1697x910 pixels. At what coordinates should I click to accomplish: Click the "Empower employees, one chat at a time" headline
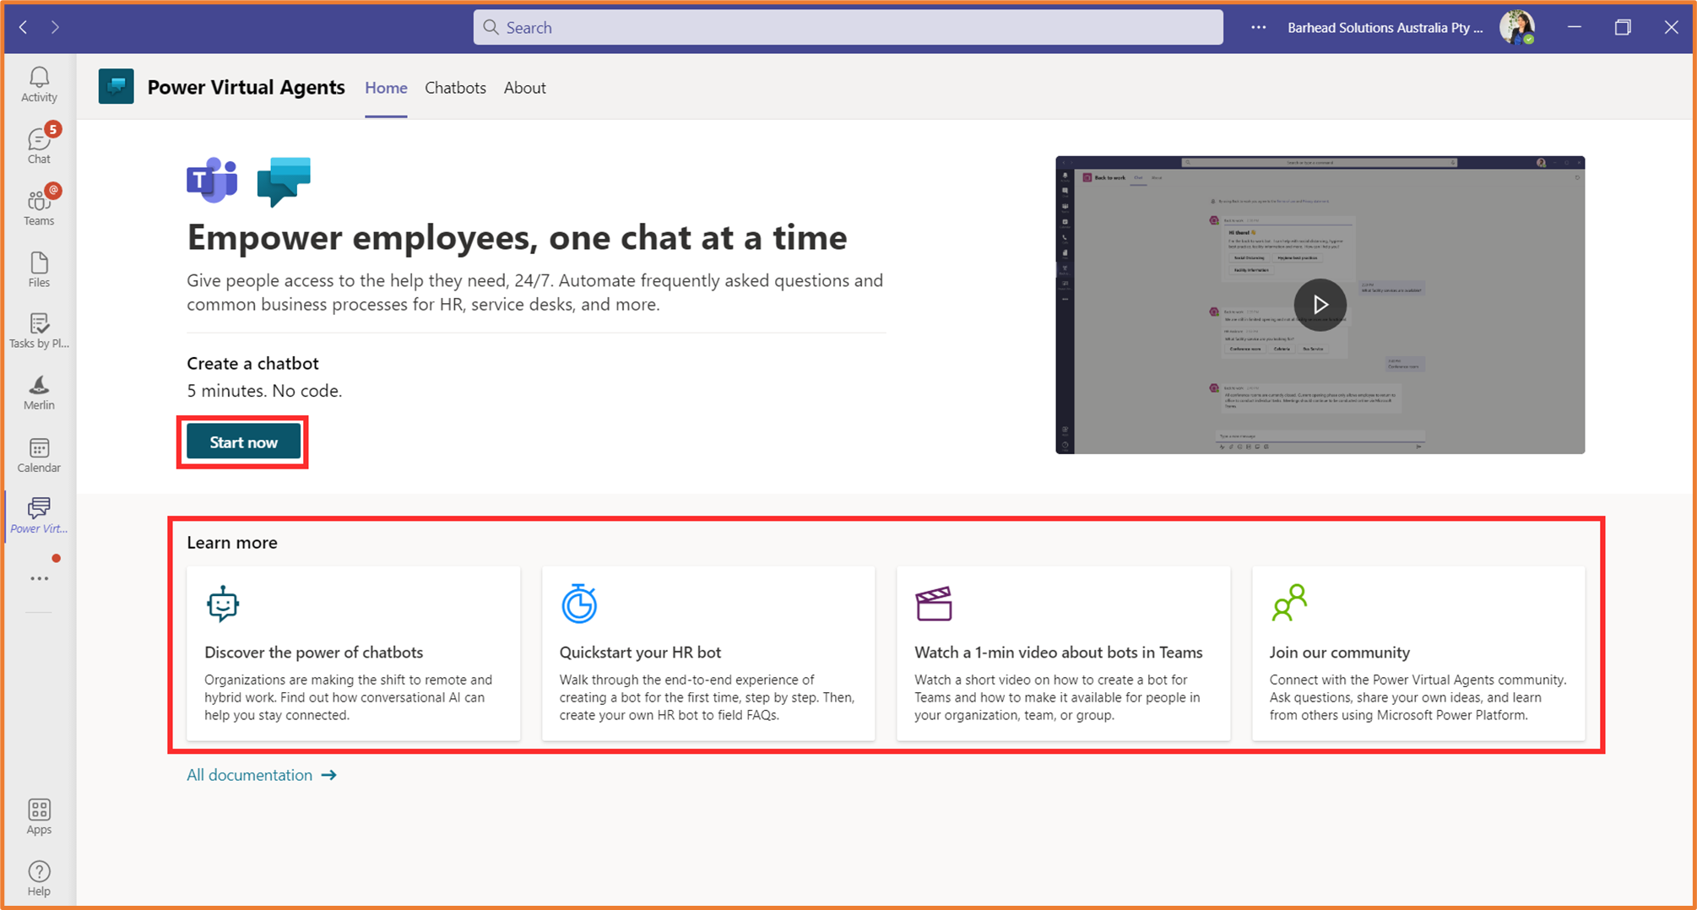click(x=517, y=237)
